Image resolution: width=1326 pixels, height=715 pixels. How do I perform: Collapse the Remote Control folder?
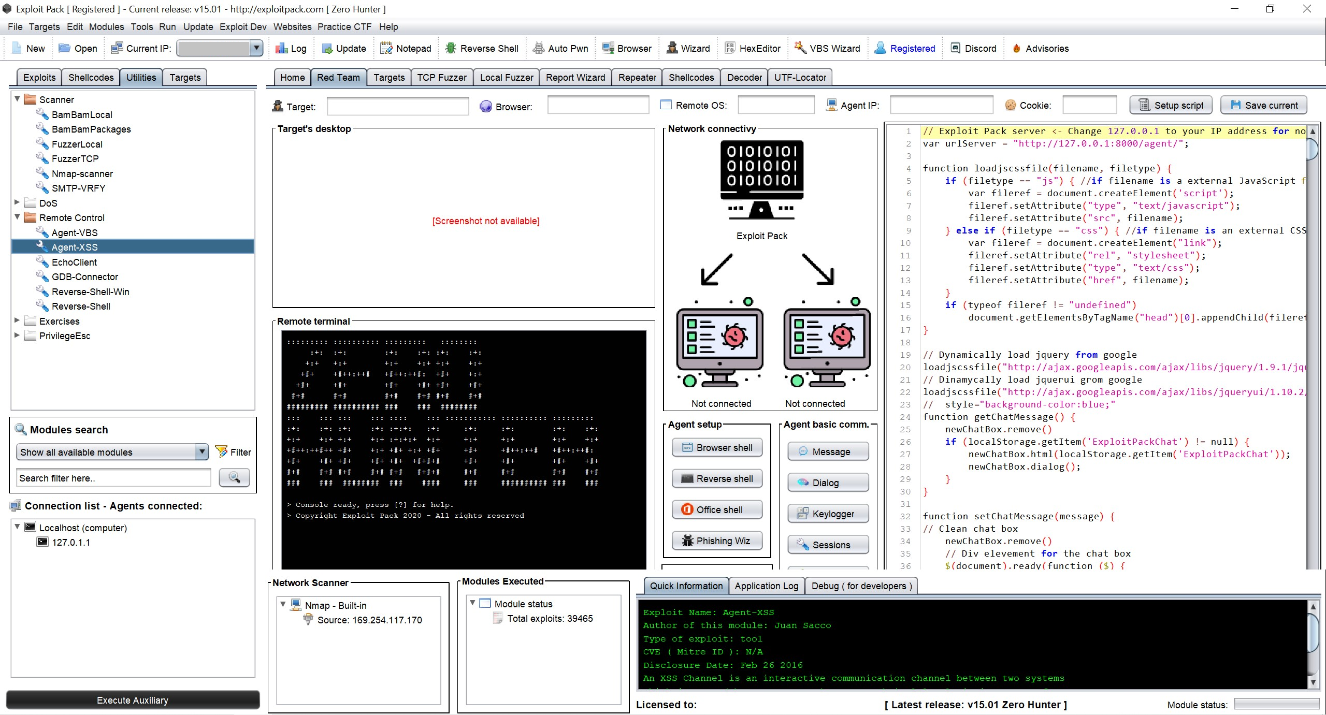click(x=17, y=216)
